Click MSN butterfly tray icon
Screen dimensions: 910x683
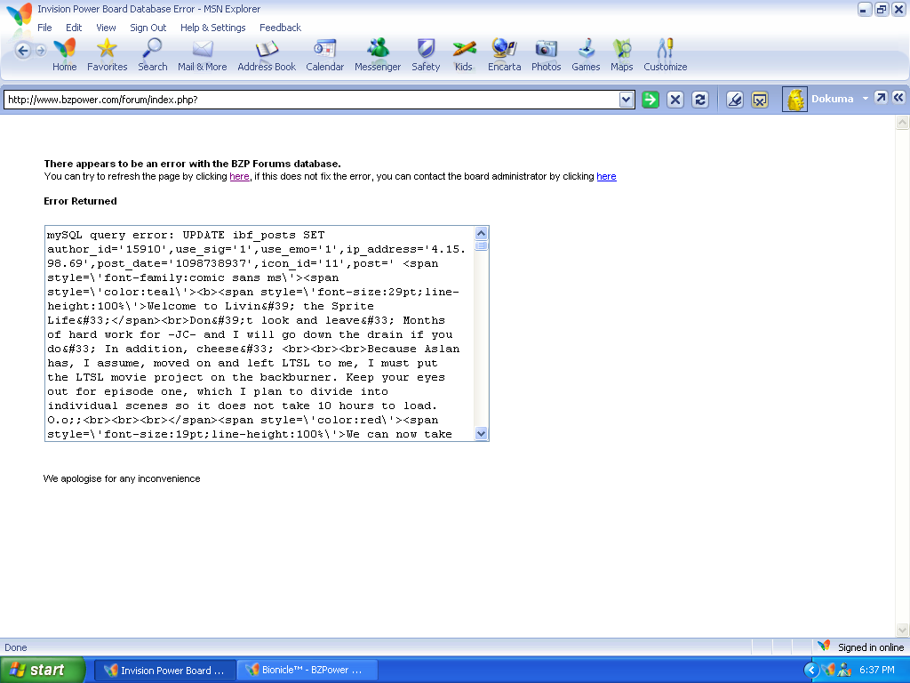829,671
